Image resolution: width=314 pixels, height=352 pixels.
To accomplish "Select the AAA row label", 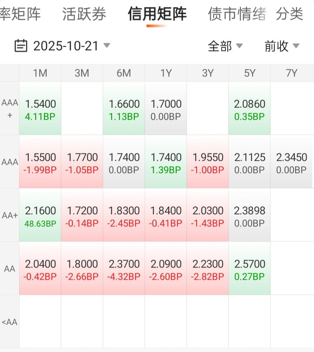I will 10,162.
